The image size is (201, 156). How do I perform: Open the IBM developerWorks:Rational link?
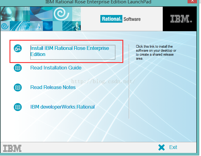(62, 107)
